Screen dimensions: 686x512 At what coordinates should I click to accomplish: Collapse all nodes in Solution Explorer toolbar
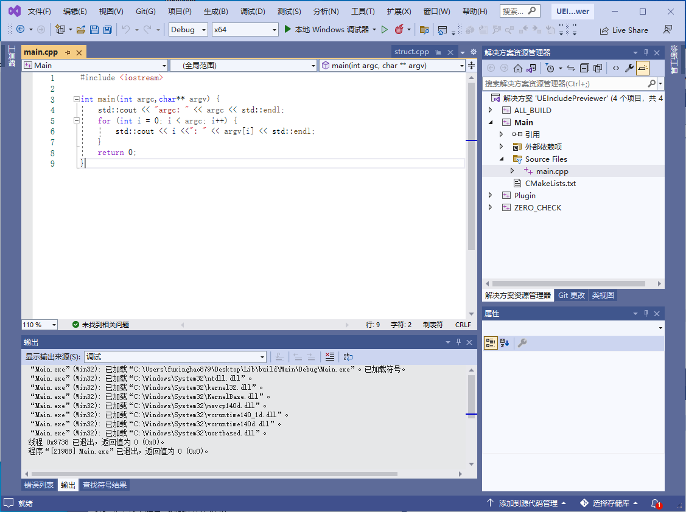(584, 68)
